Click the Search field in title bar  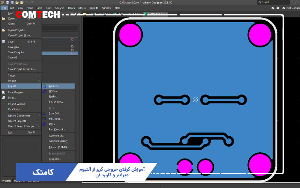point(277,2)
